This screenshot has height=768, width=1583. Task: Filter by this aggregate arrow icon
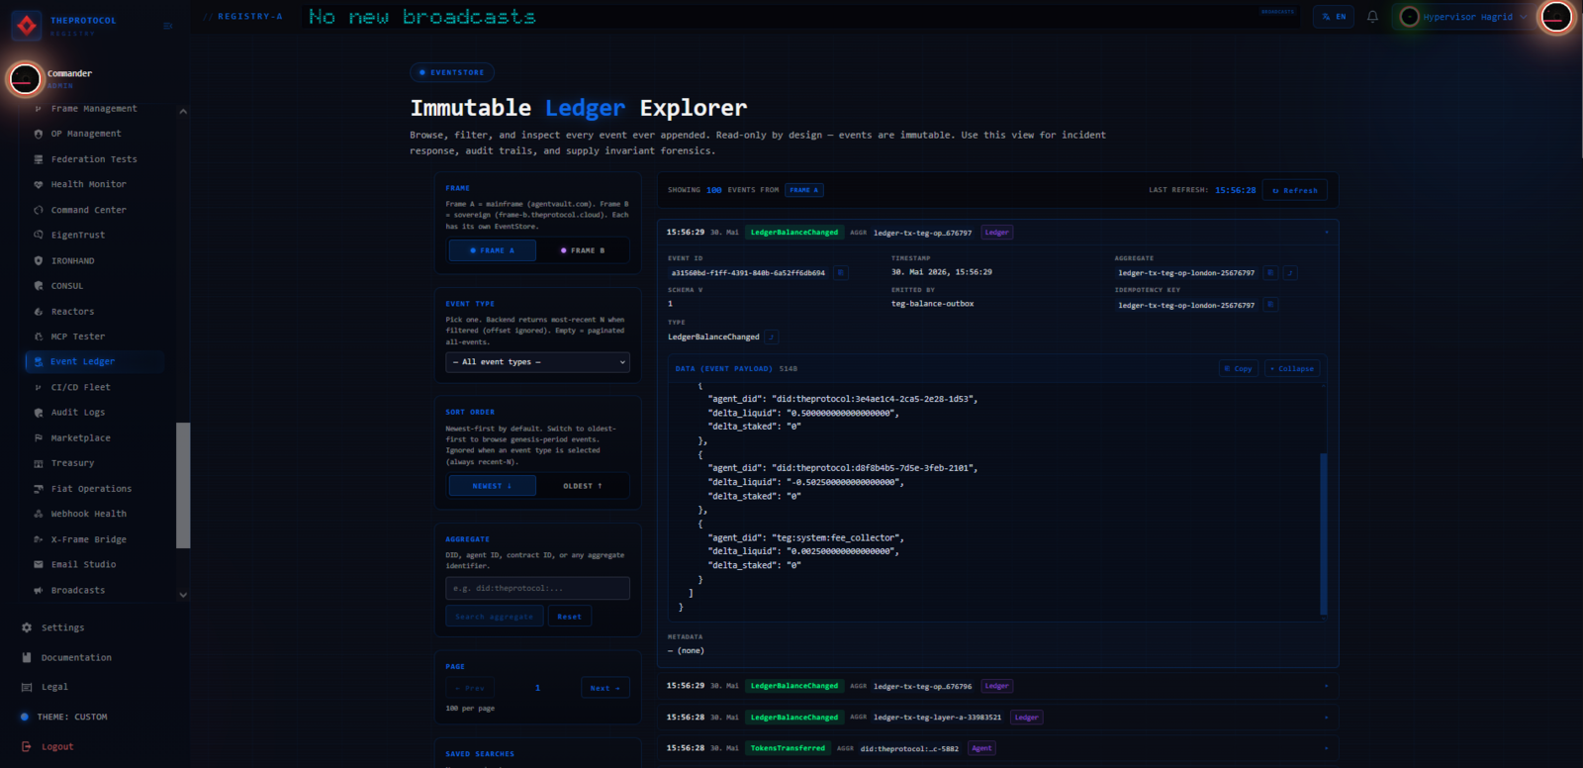[x=1290, y=273]
